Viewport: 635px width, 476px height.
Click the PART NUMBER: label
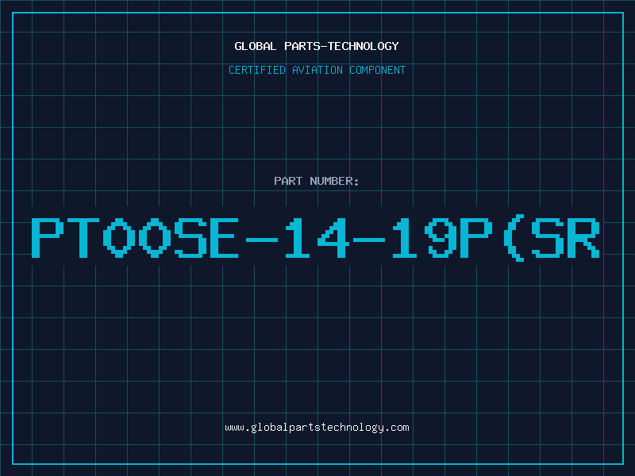point(316,181)
